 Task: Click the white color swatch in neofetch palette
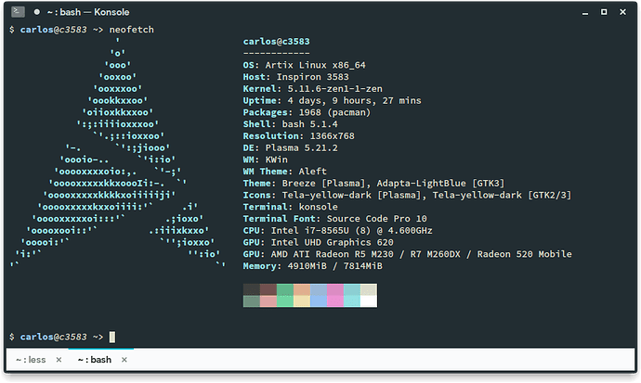pyautogui.click(x=367, y=300)
